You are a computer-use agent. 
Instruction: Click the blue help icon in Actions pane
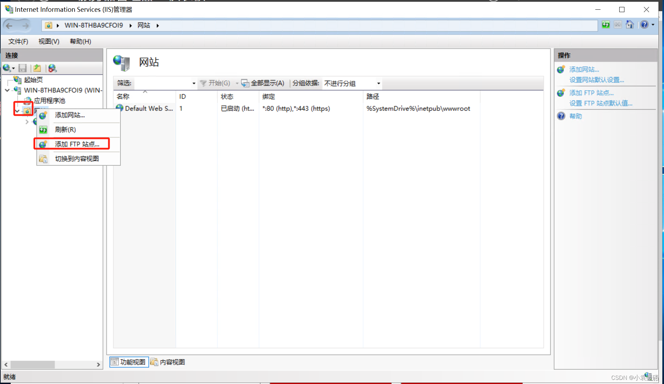(561, 116)
